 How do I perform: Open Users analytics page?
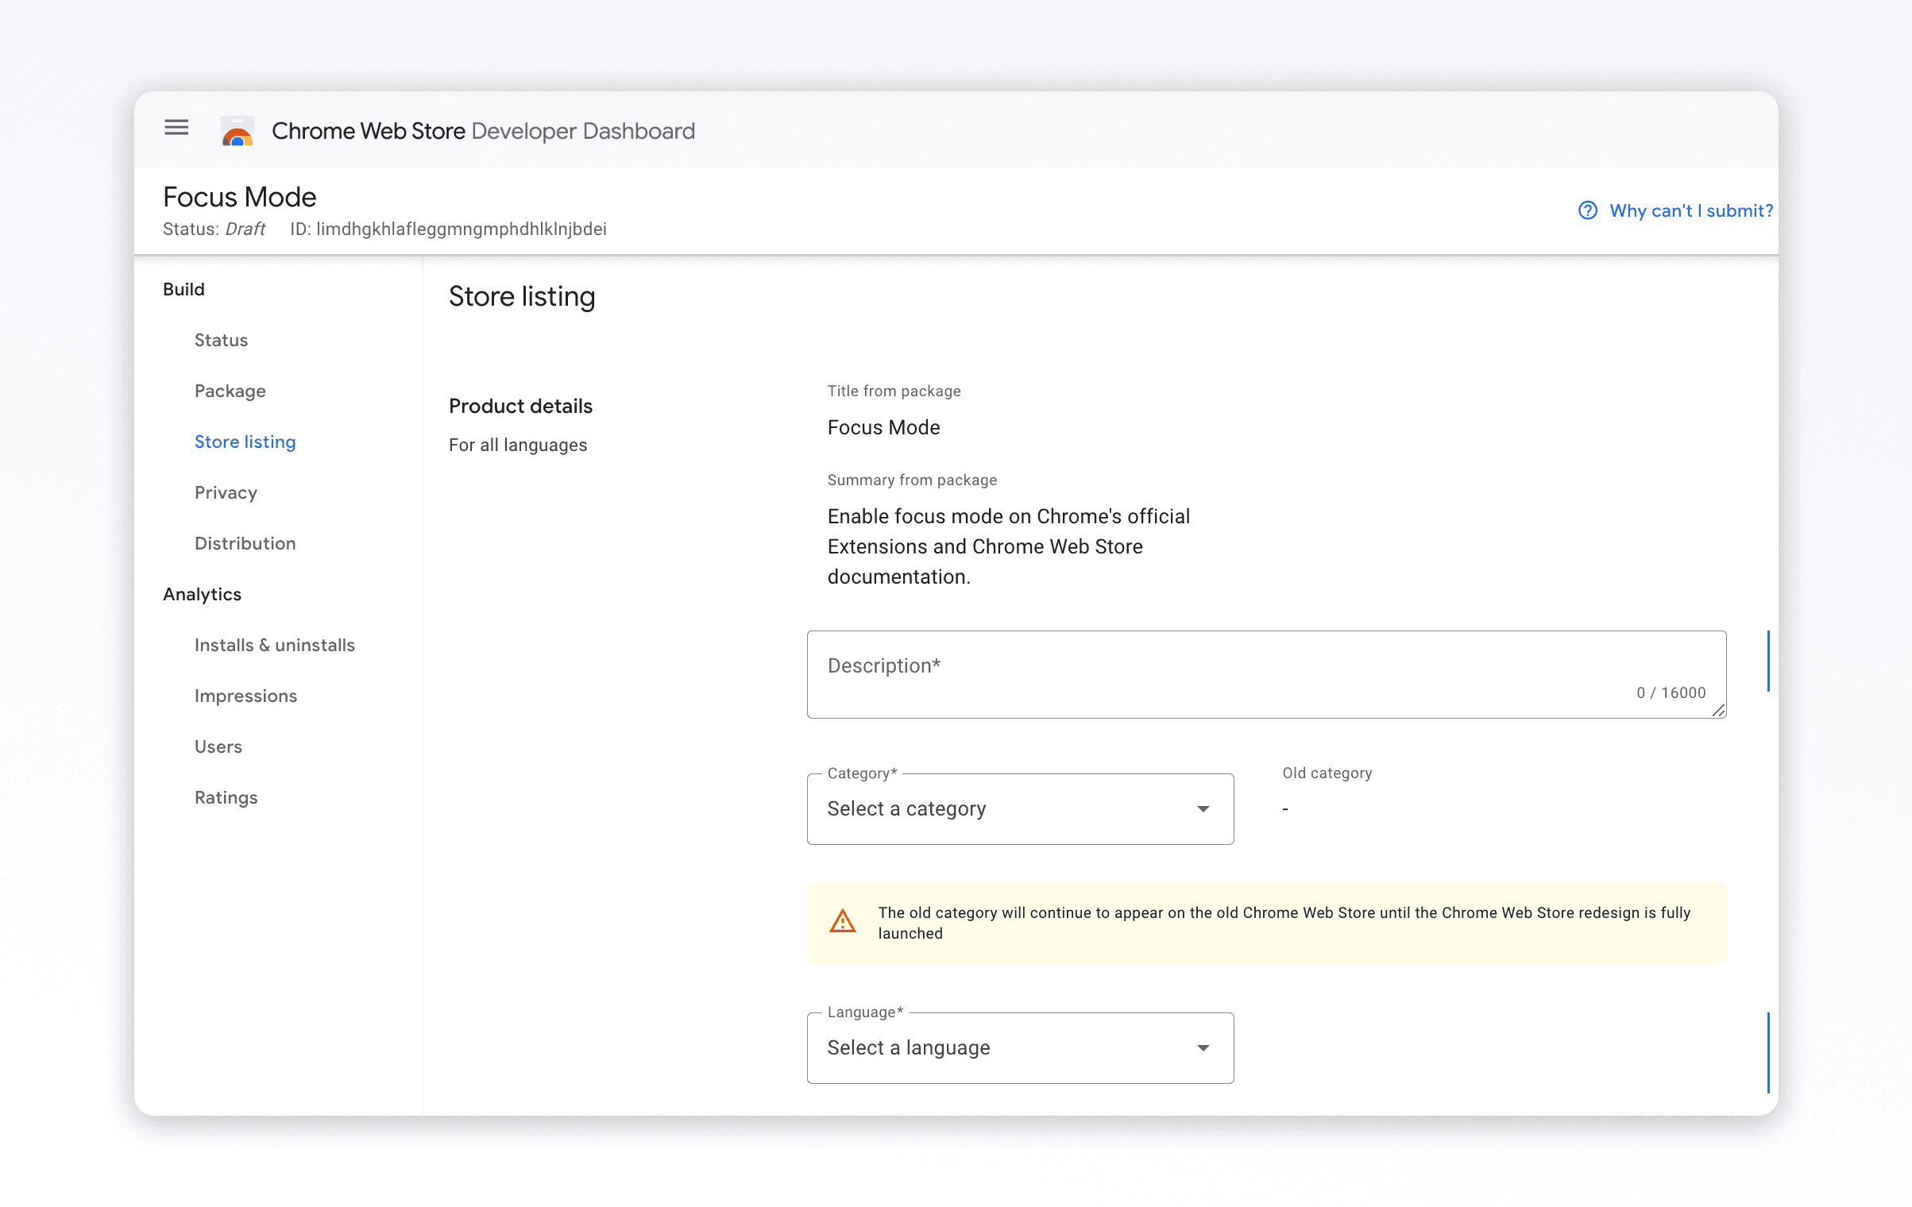pyautogui.click(x=218, y=746)
